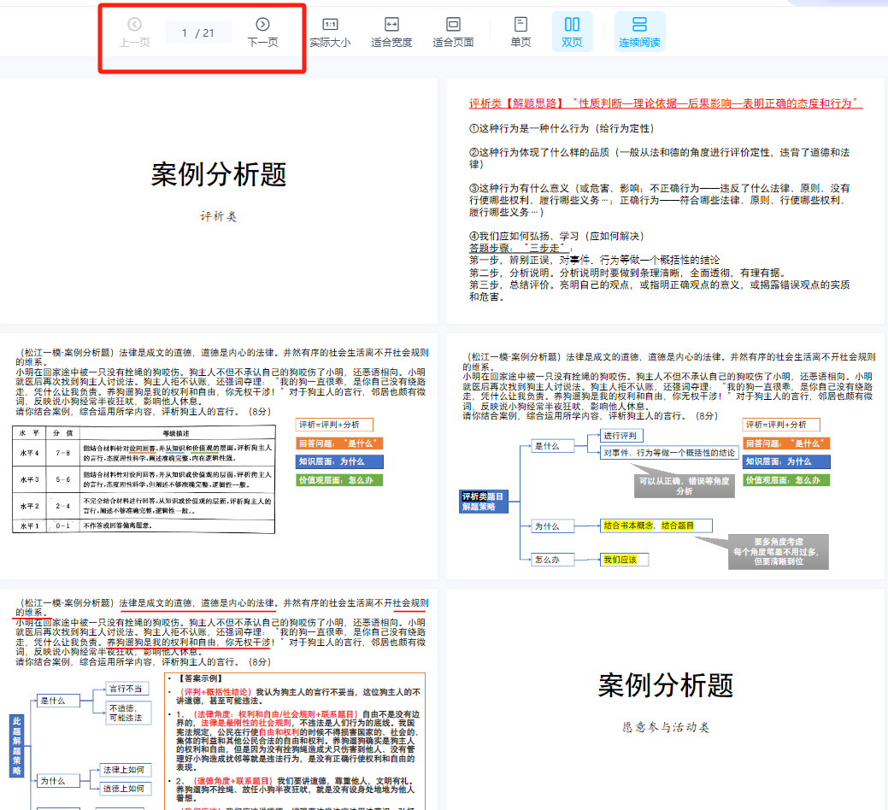The width and height of the screenshot is (888, 810).
Task: Click the 道德上如何 node
Action: (x=125, y=788)
